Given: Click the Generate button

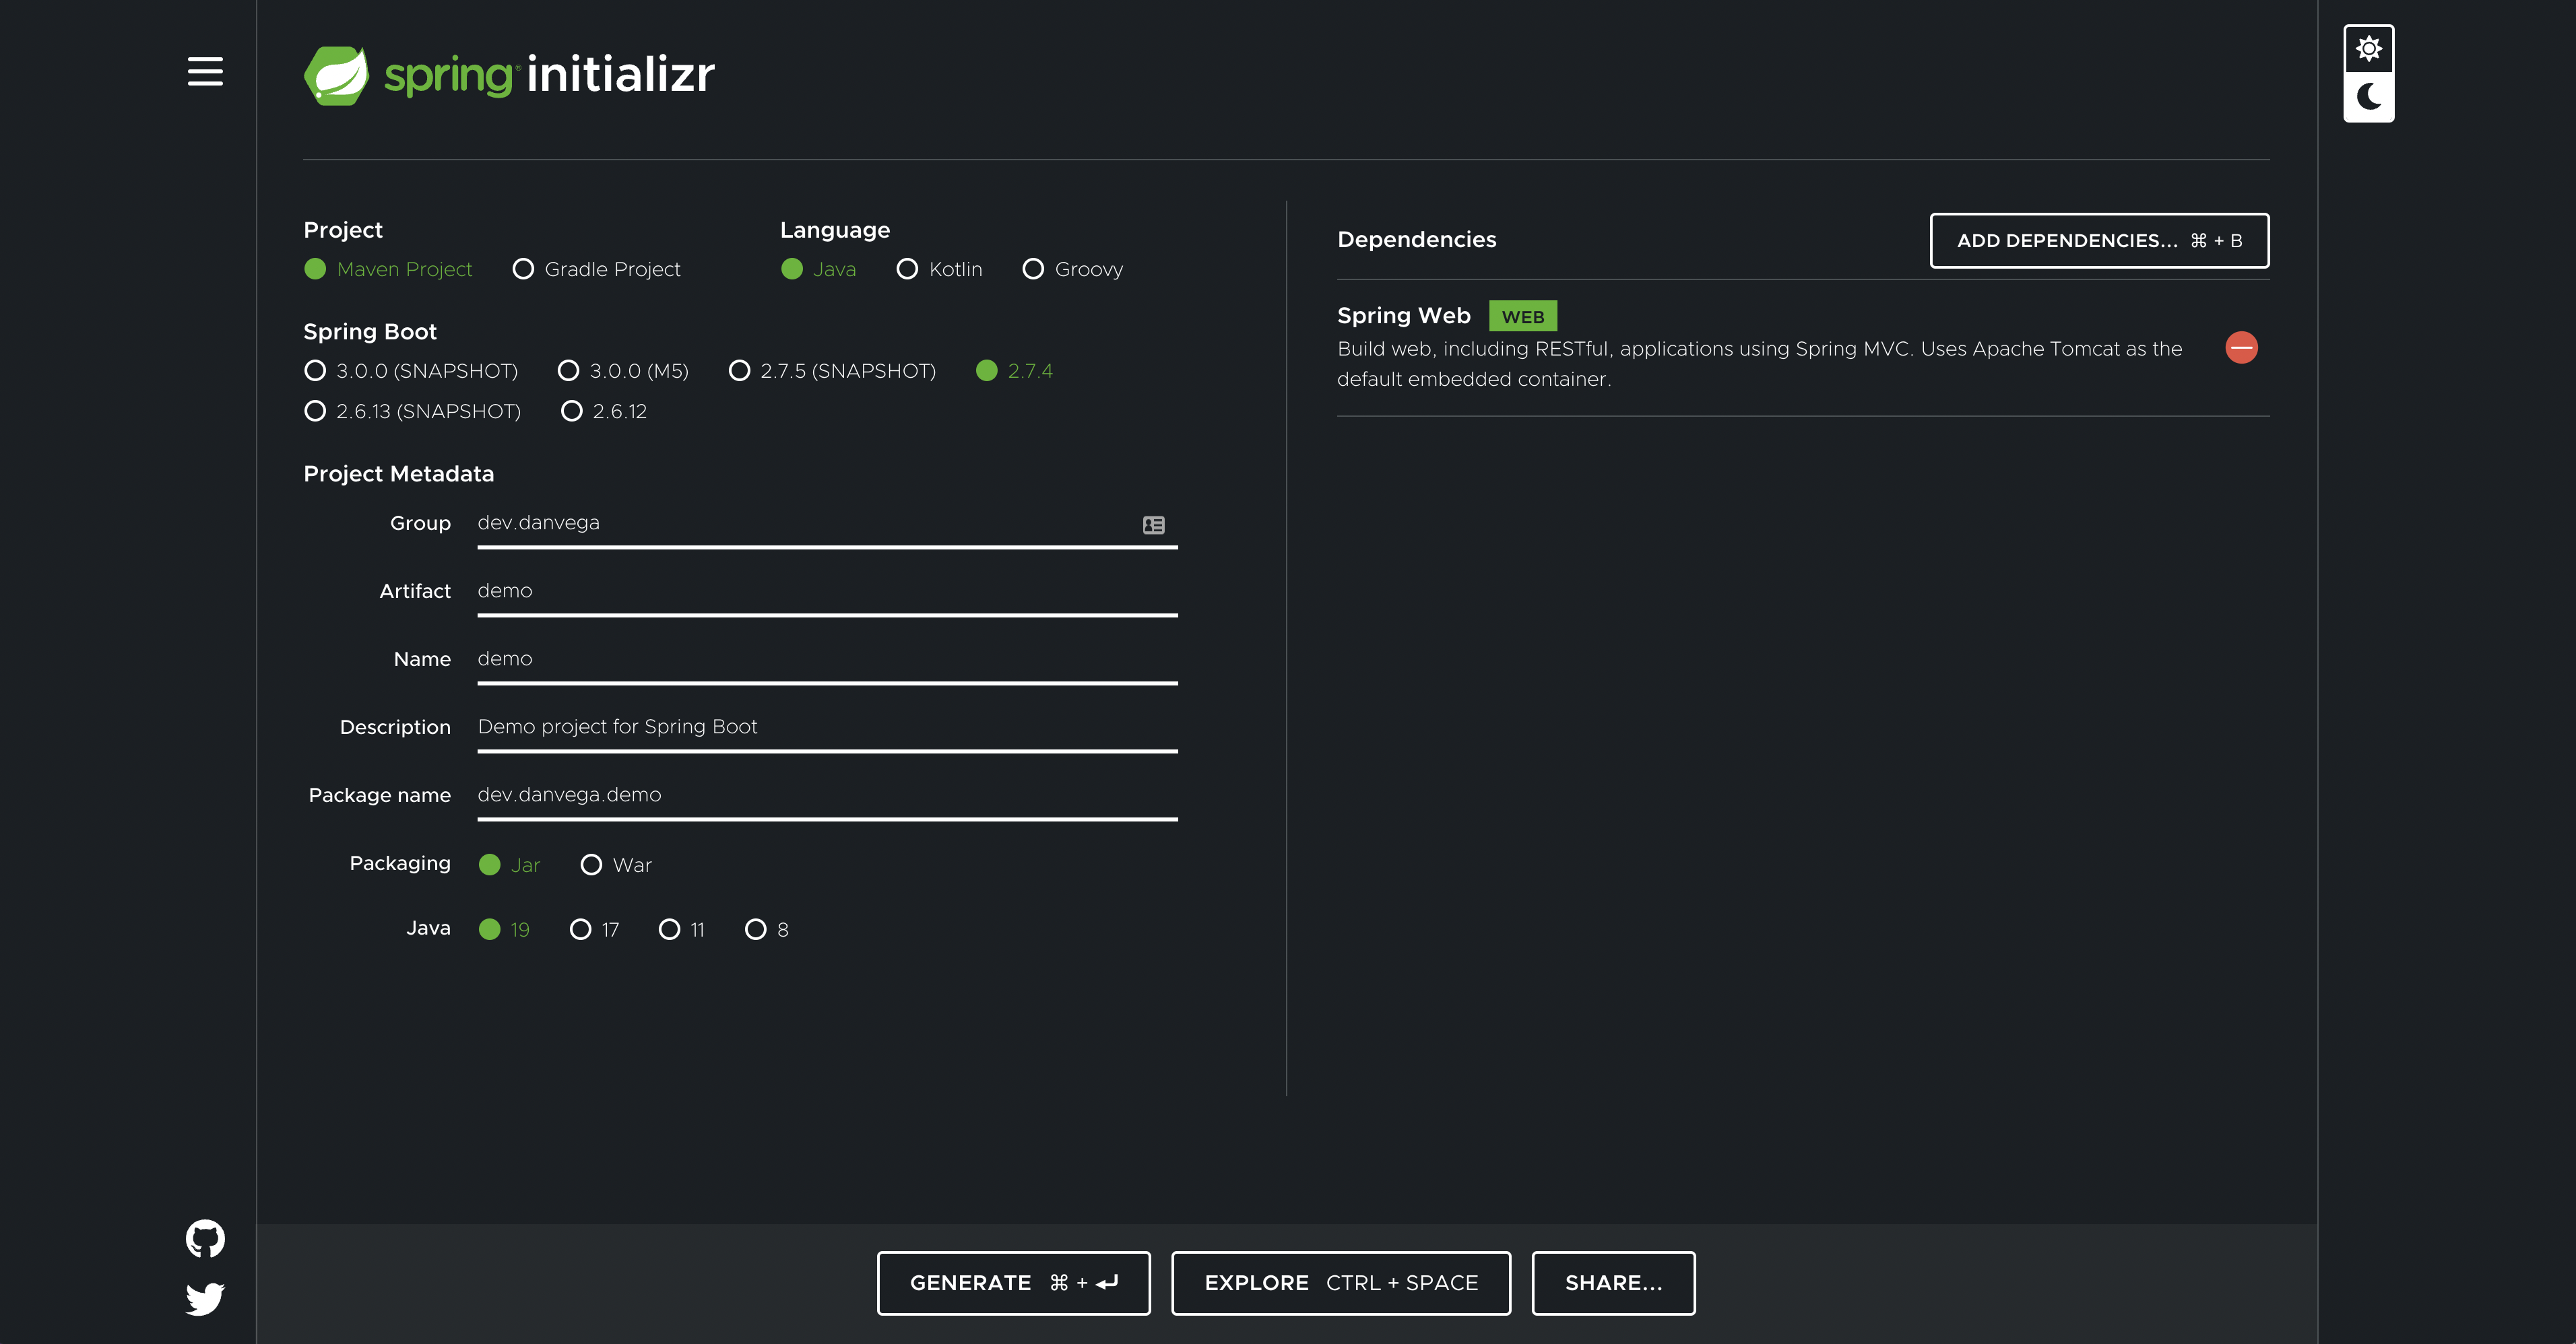Looking at the screenshot, I should click(x=1013, y=1282).
